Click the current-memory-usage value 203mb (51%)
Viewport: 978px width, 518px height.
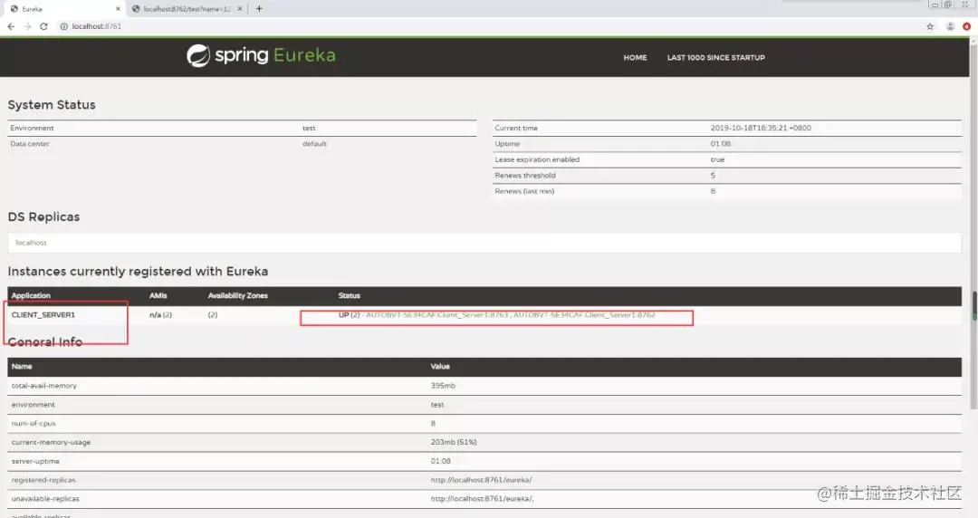point(454,442)
